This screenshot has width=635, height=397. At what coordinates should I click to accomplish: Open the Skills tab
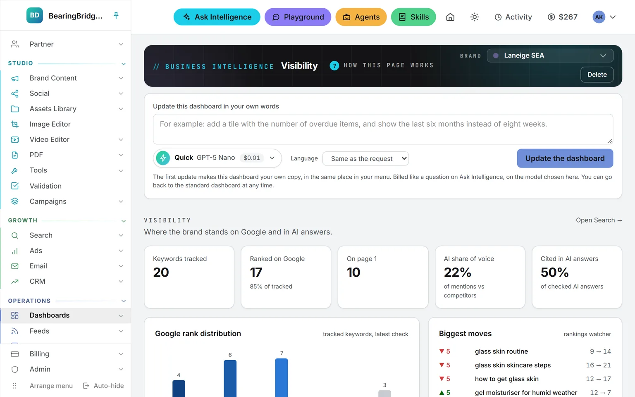(413, 17)
